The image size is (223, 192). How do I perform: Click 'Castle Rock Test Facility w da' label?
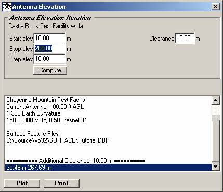click(46, 26)
